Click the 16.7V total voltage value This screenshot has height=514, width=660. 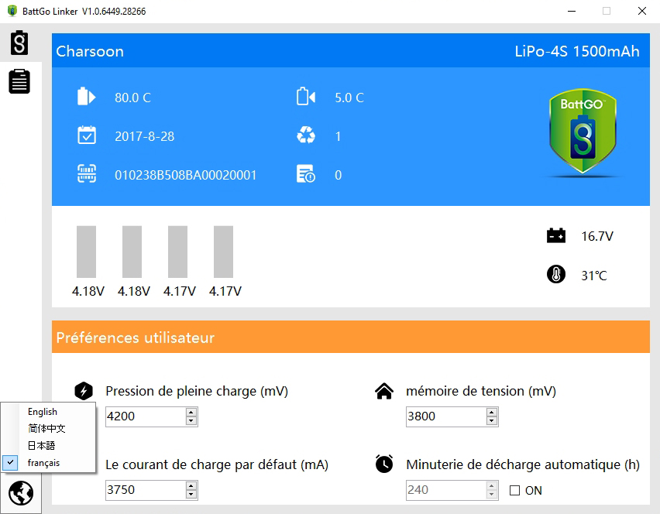[597, 236]
